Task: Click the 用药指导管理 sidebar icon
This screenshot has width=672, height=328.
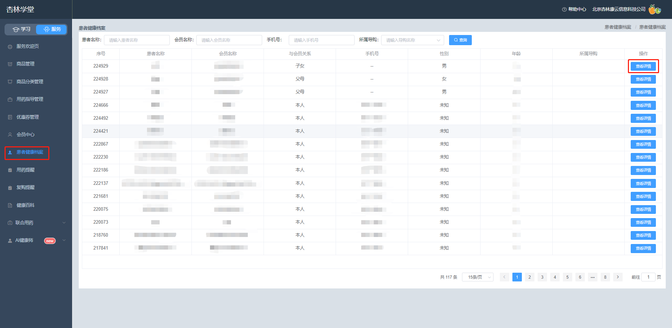Action: pyautogui.click(x=10, y=99)
